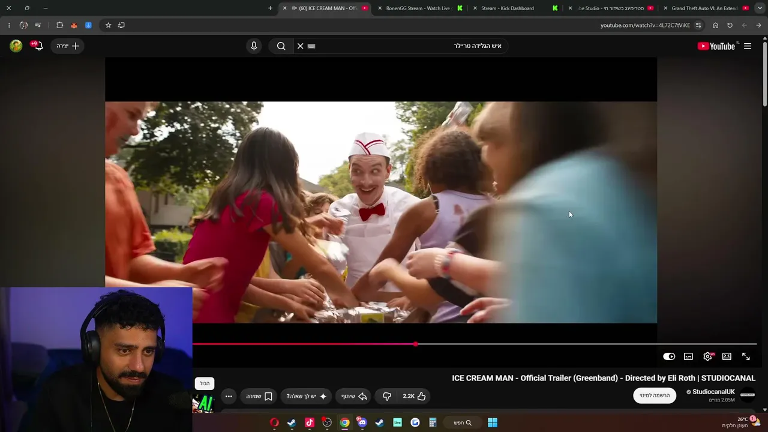Enter fullscreen on the video player

(746, 356)
